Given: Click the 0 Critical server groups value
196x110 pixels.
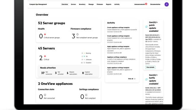Looking at the screenshot, I should point(41,36).
